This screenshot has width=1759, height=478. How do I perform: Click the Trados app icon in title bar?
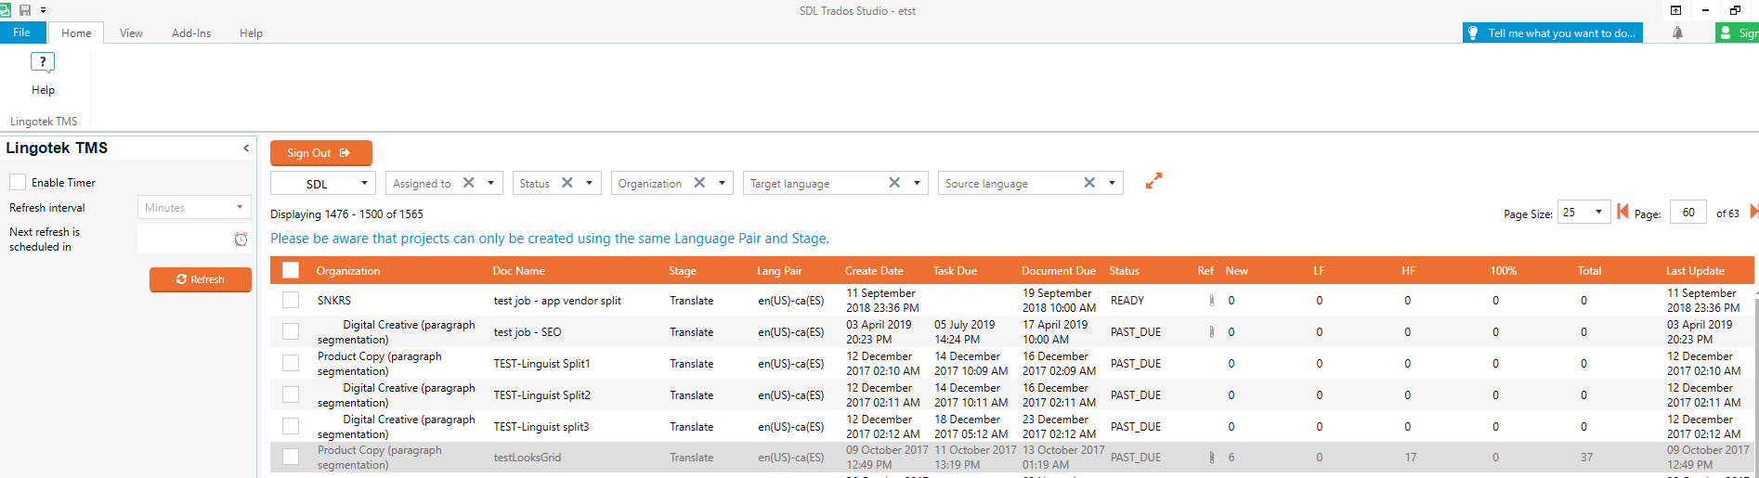pyautogui.click(x=6, y=10)
